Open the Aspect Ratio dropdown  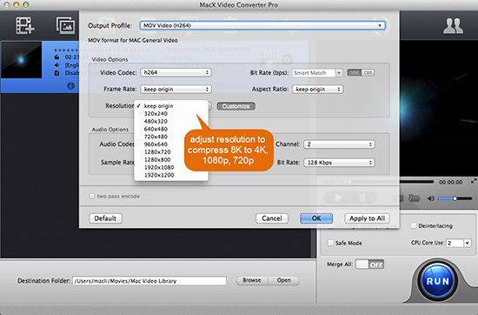[x=317, y=89]
